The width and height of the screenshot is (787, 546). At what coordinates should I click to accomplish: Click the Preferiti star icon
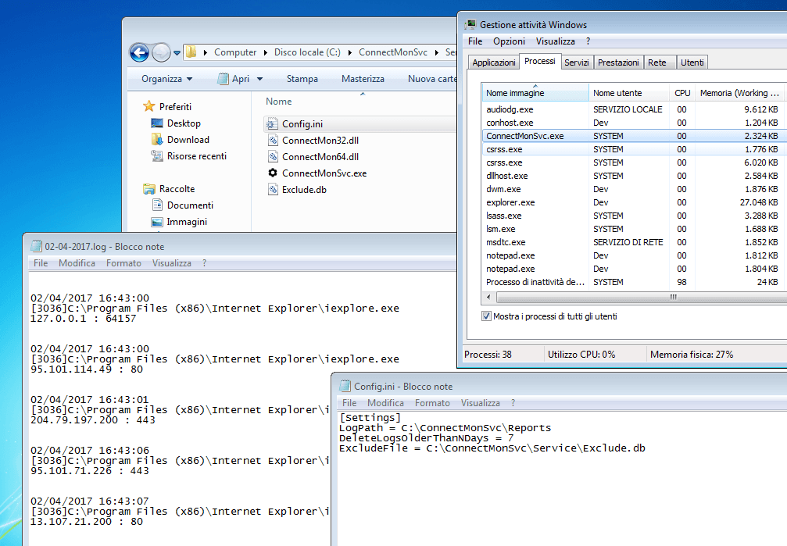tap(149, 107)
